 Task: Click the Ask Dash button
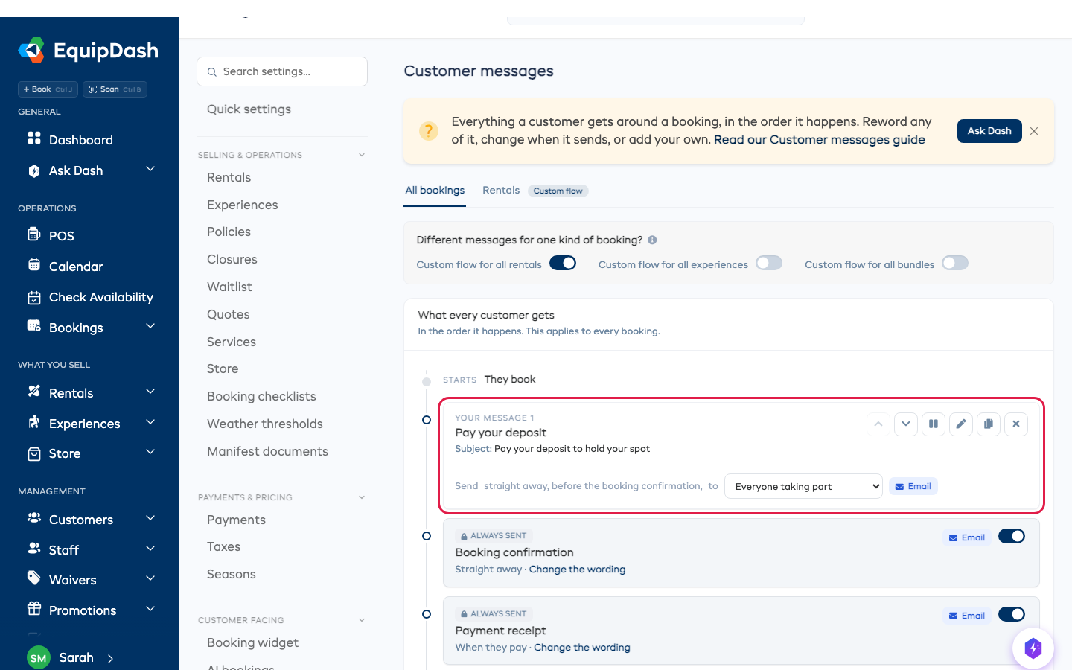click(x=989, y=131)
